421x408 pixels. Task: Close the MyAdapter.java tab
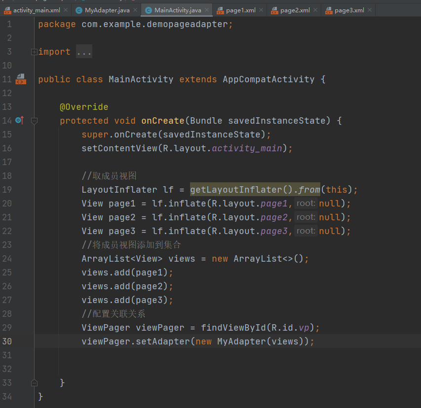135,10
